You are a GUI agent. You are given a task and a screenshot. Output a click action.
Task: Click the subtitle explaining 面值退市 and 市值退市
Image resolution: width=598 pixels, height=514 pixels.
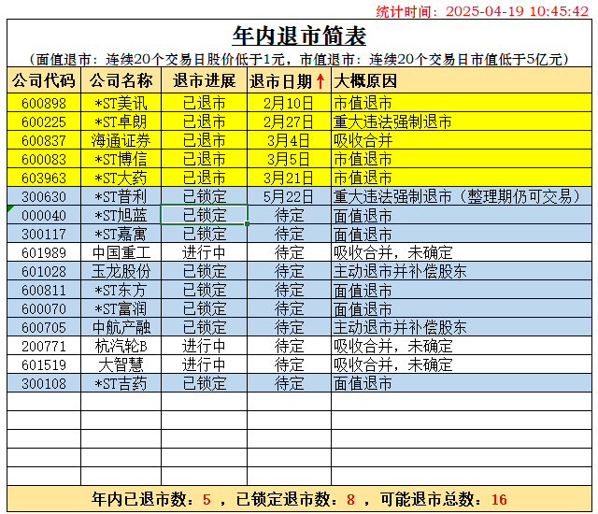(x=299, y=59)
